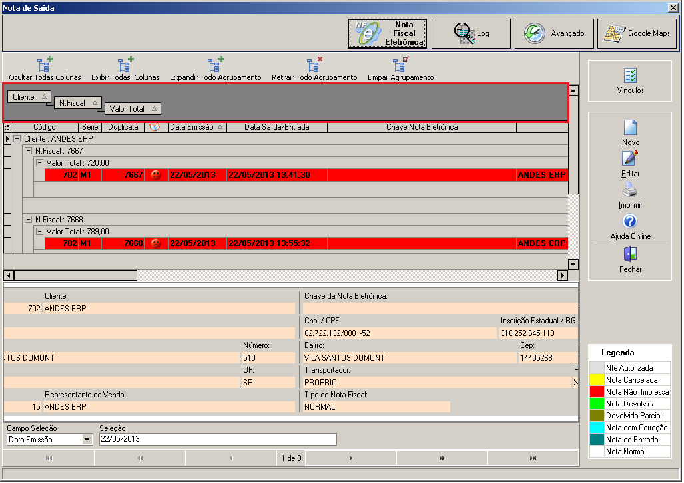Click Código column header

click(45, 127)
